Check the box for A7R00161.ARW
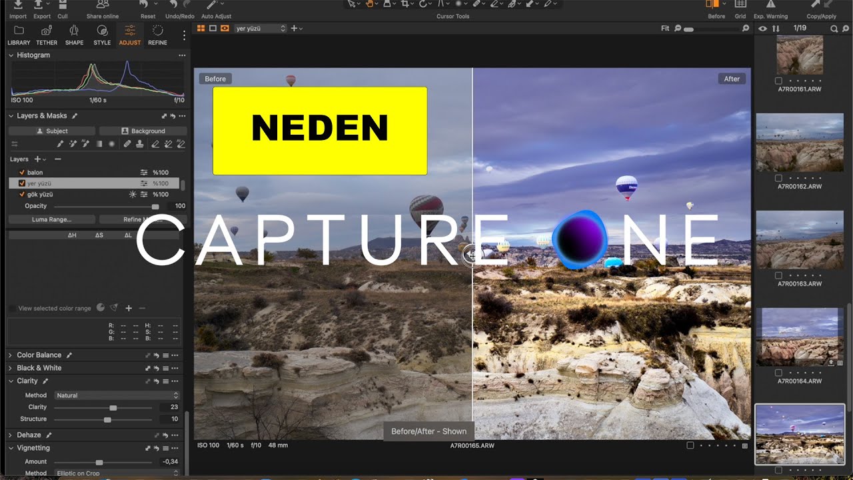 coord(779,81)
